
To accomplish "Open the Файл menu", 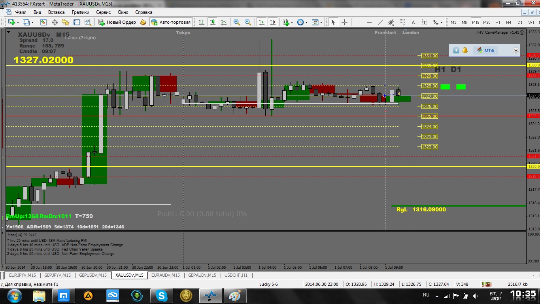I will click(20, 12).
